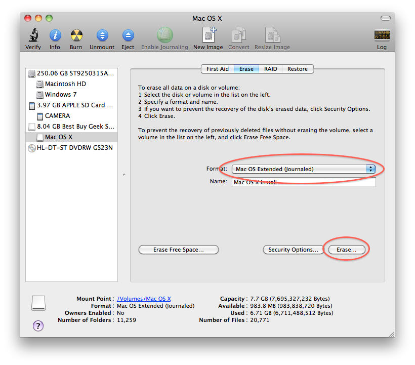Open the Log viewer icon
The height and width of the screenshot is (365, 415).
point(382,35)
